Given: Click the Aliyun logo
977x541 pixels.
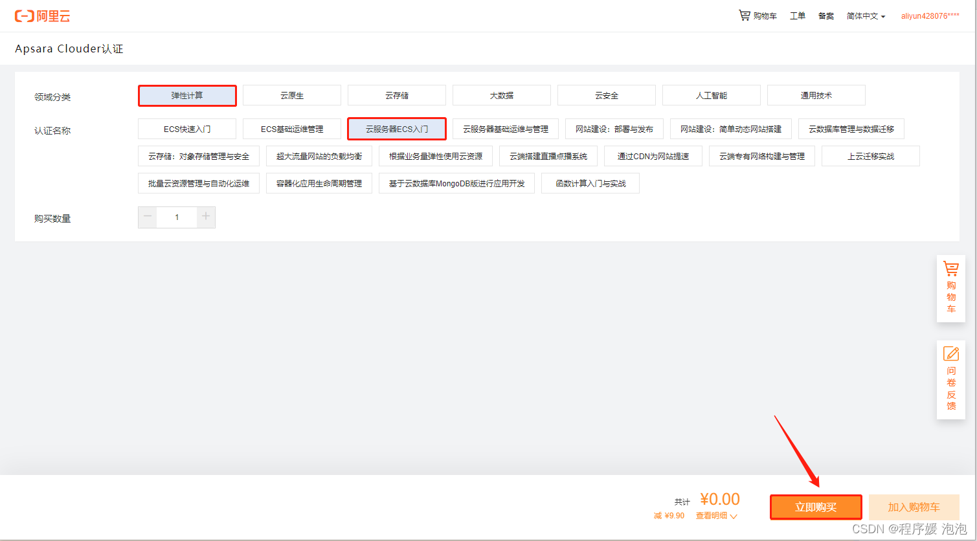Looking at the screenshot, I should tap(42, 16).
